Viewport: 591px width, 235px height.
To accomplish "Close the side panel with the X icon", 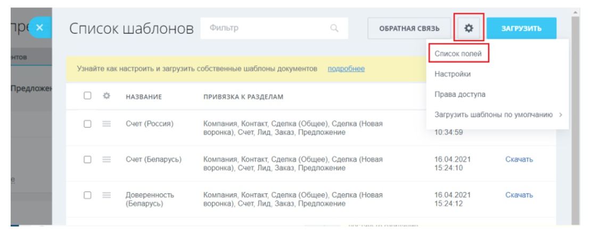I will coord(38,28).
